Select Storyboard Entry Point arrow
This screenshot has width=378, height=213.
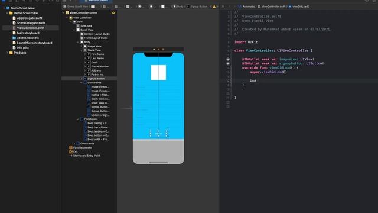point(71,156)
